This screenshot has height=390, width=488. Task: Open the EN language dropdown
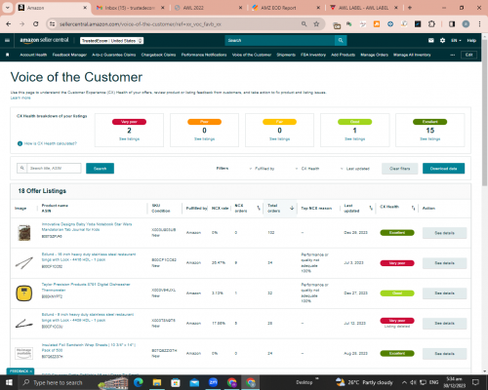[456, 41]
